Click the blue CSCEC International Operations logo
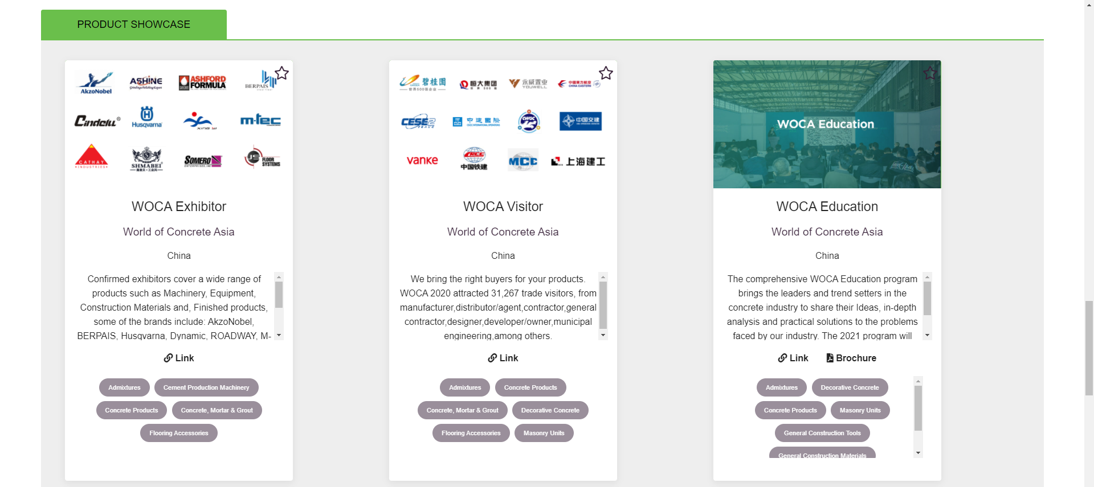 tap(476, 122)
